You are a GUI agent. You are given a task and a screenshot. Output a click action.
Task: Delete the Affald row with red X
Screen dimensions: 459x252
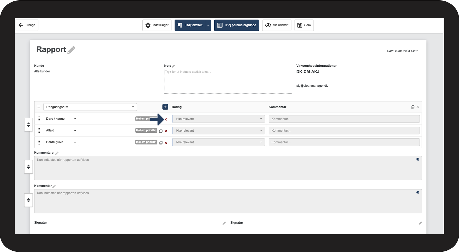click(x=166, y=131)
